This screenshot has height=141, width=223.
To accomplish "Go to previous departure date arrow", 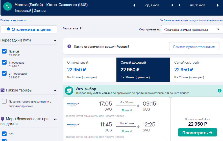I will (x=134, y=5).
